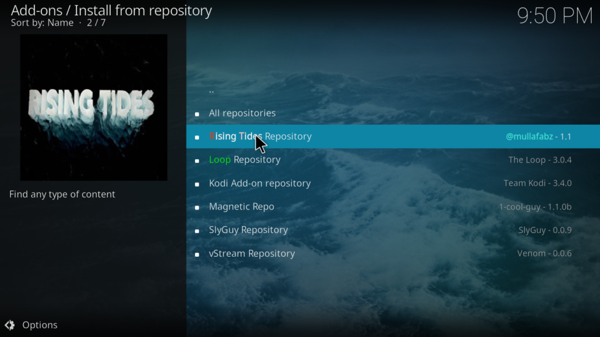Select the Rising Tides Repository label

pyautogui.click(x=260, y=136)
